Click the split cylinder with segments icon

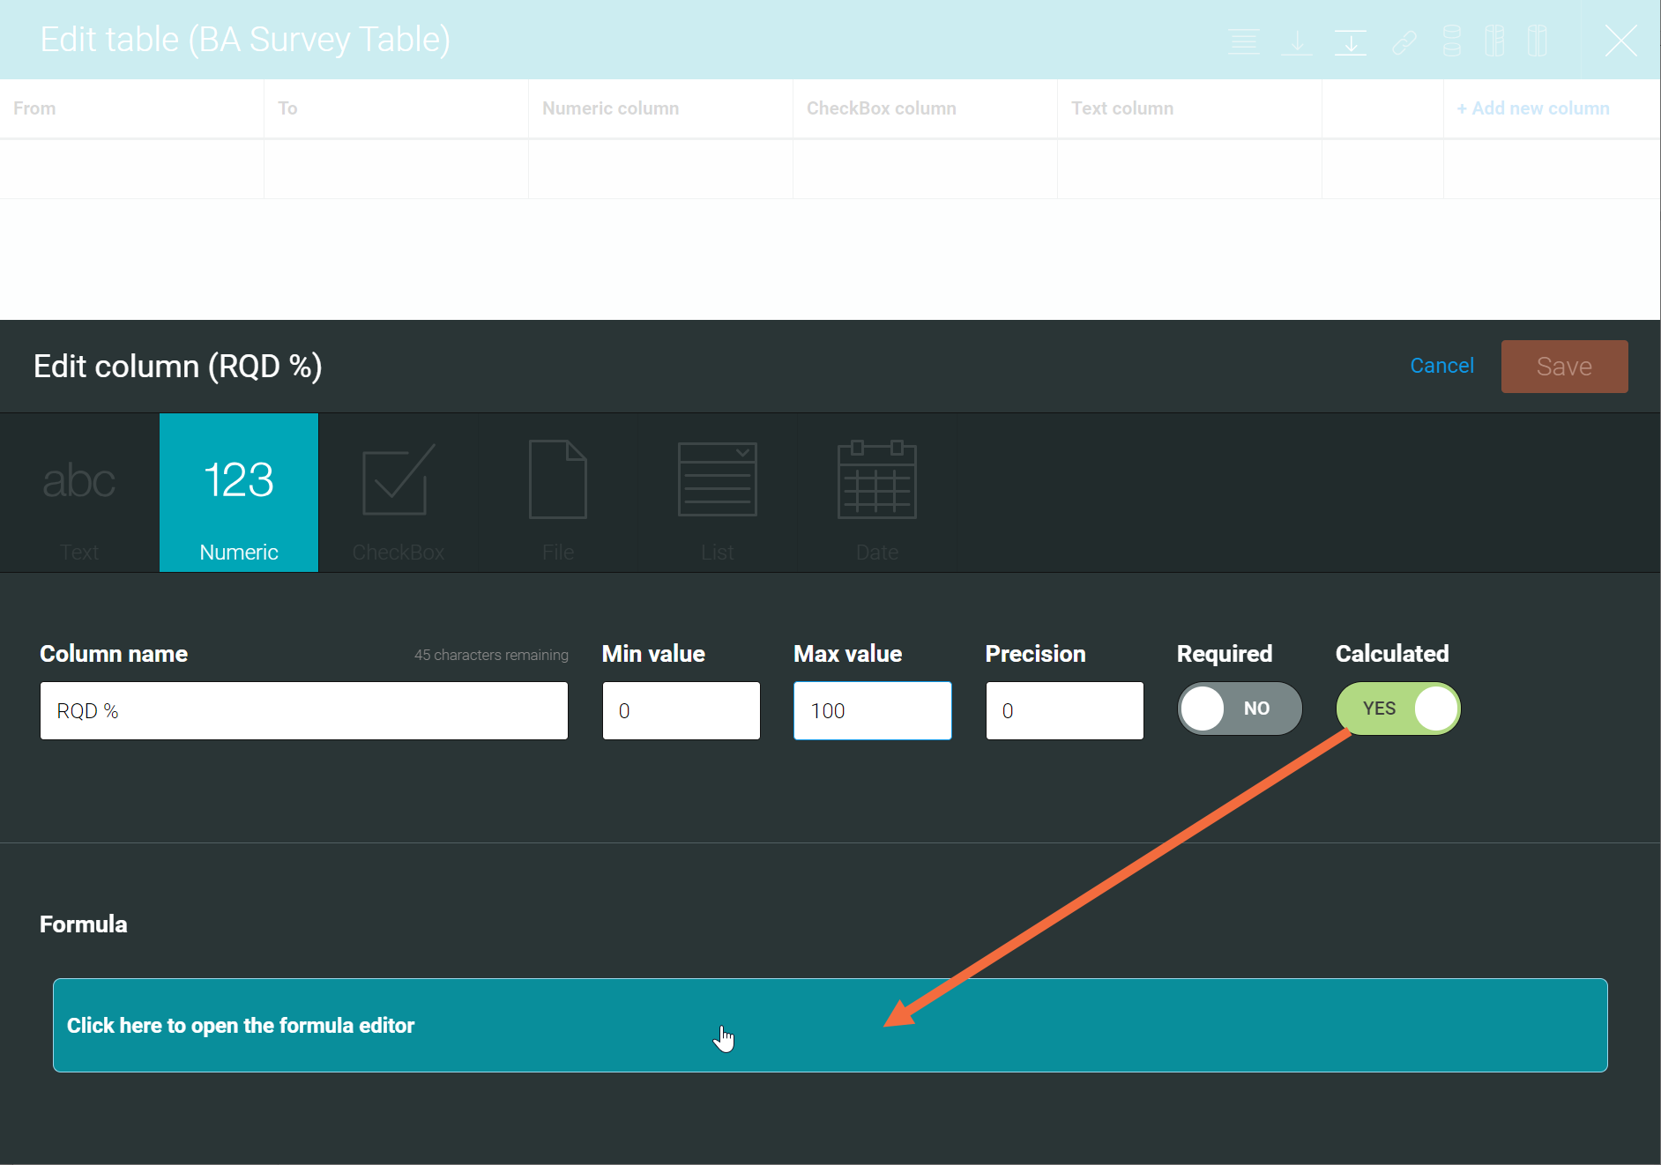[x=1494, y=41]
